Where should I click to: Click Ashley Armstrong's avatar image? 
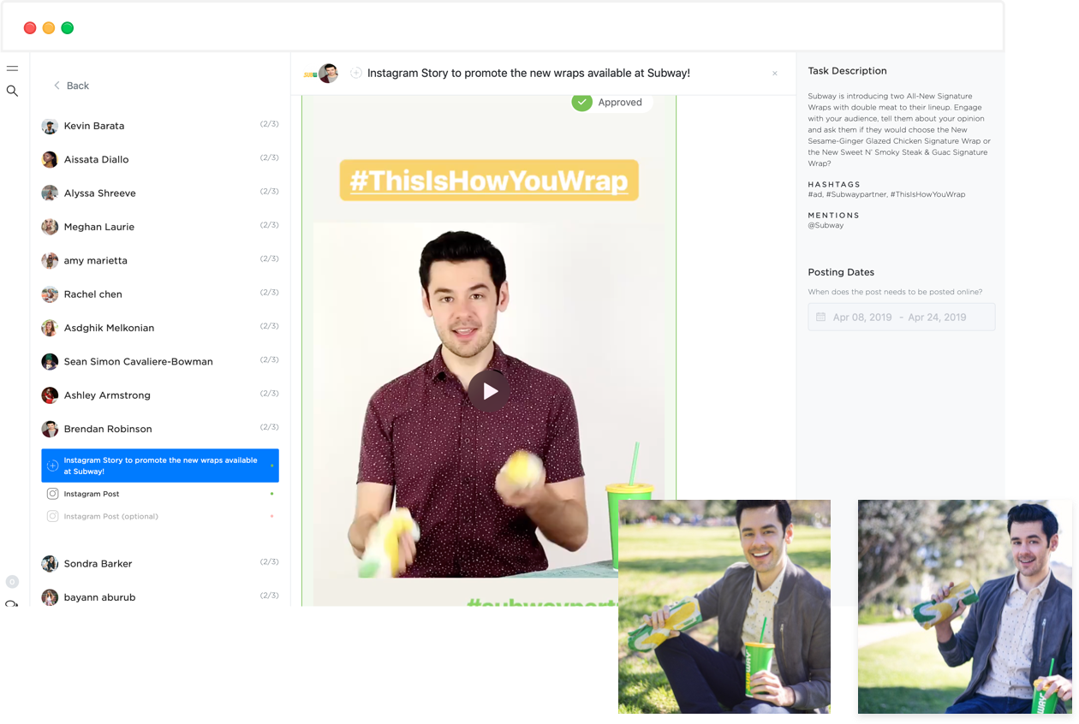pyautogui.click(x=50, y=395)
